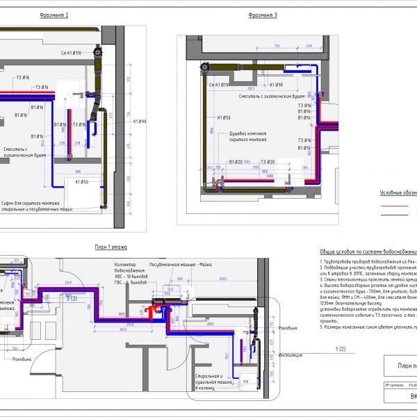
Task: Click the Фрагмент 2 title
Action: (54, 15)
